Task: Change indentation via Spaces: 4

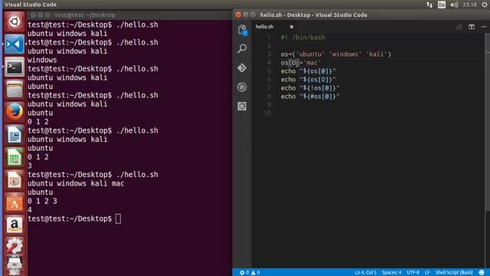Action: 391,272
